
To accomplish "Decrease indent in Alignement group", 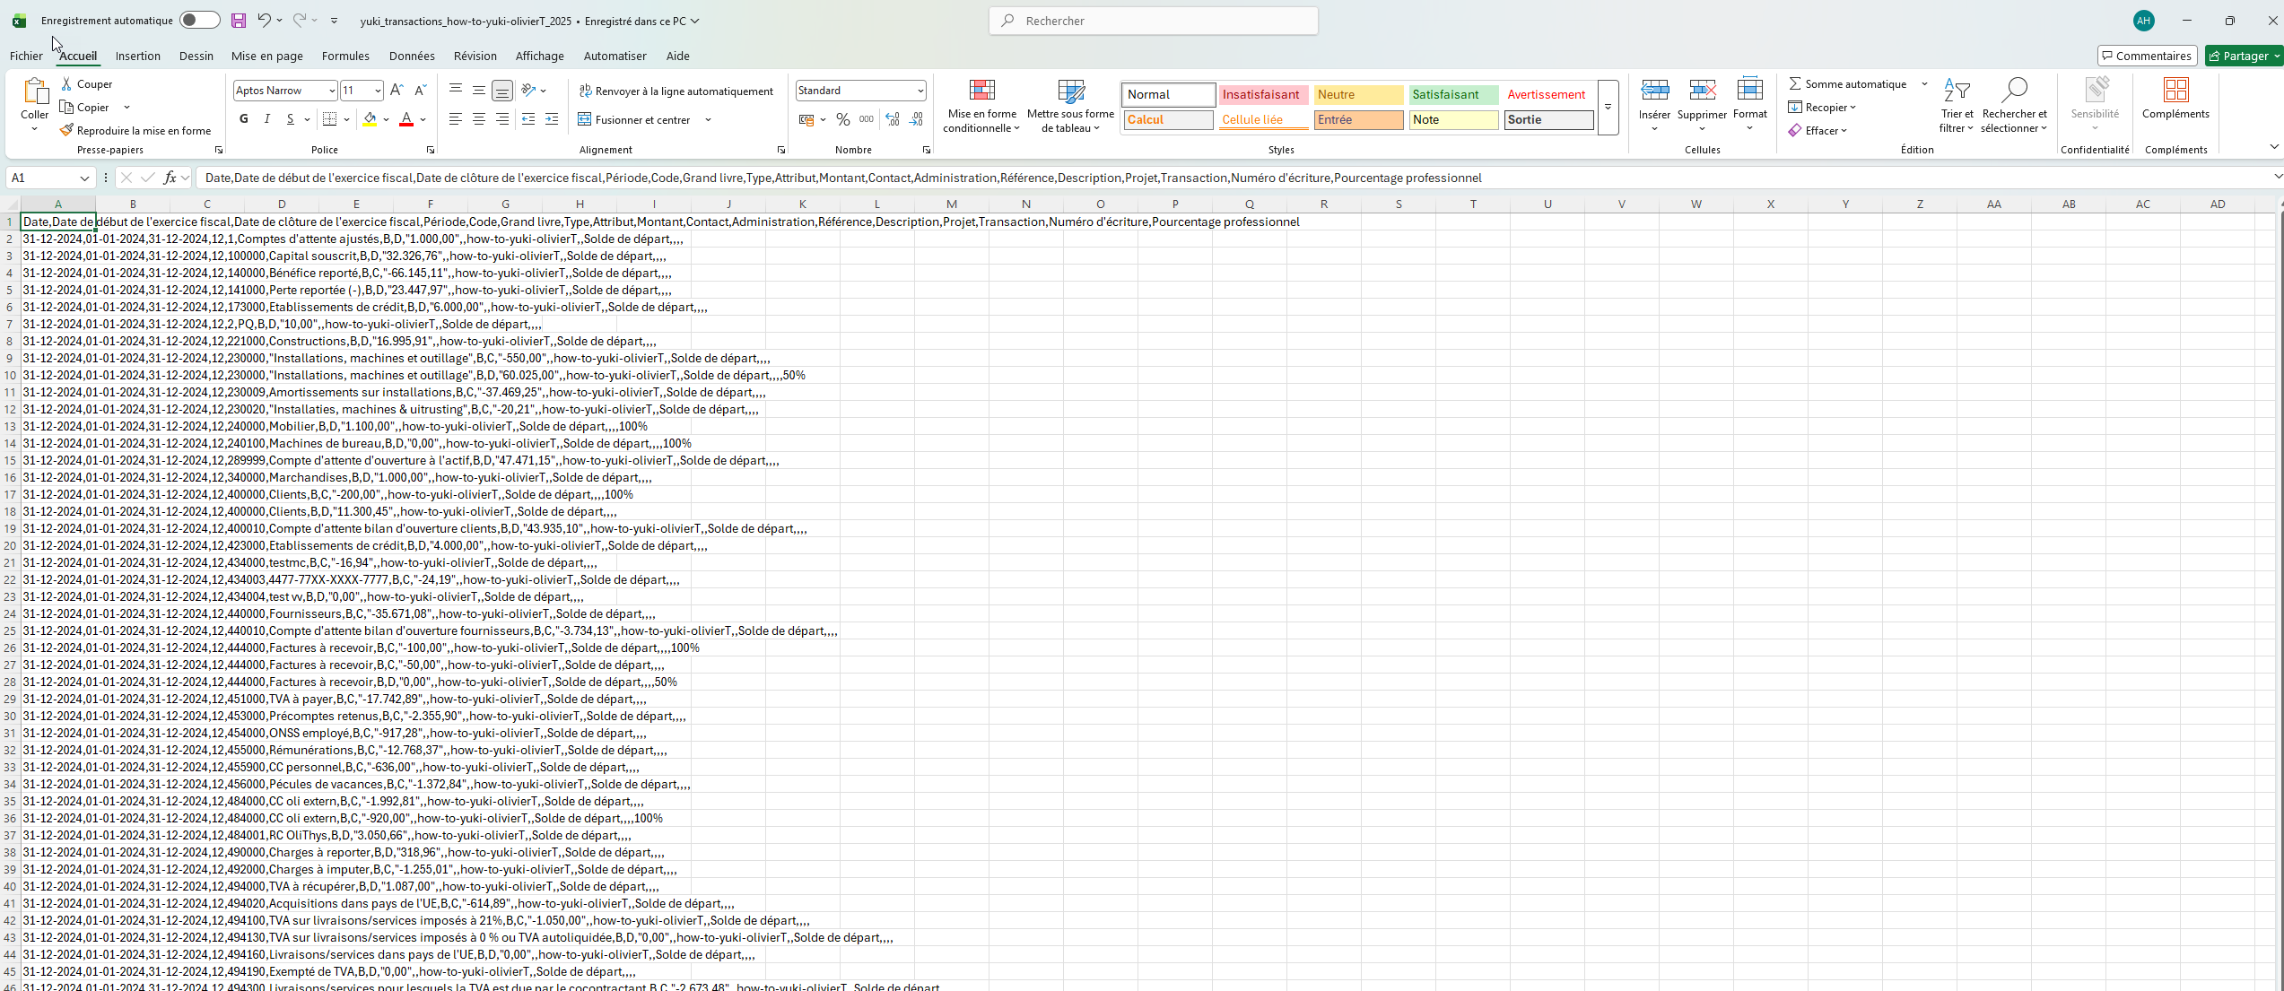I will tap(528, 119).
